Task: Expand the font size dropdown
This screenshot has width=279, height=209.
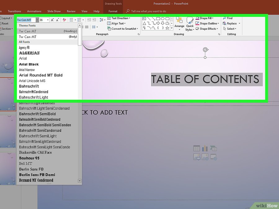Action: coord(48,20)
